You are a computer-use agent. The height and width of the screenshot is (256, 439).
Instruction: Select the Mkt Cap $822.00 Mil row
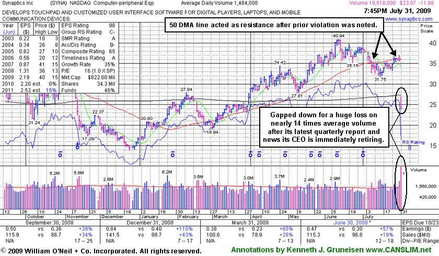pyautogui.click(x=88, y=77)
